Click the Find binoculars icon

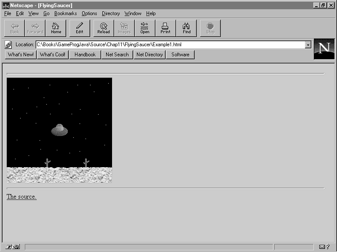point(187,28)
